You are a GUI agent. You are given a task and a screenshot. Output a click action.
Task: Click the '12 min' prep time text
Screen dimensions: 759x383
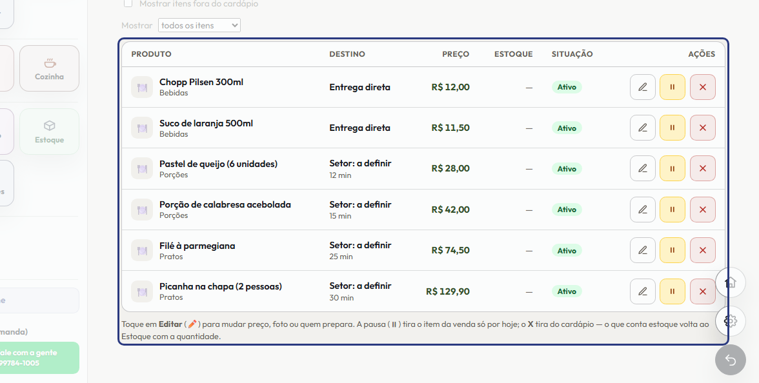[340, 175]
